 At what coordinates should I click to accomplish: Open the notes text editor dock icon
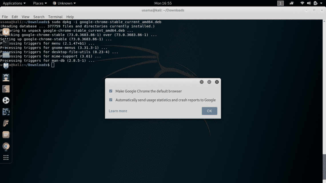coord(6,135)
